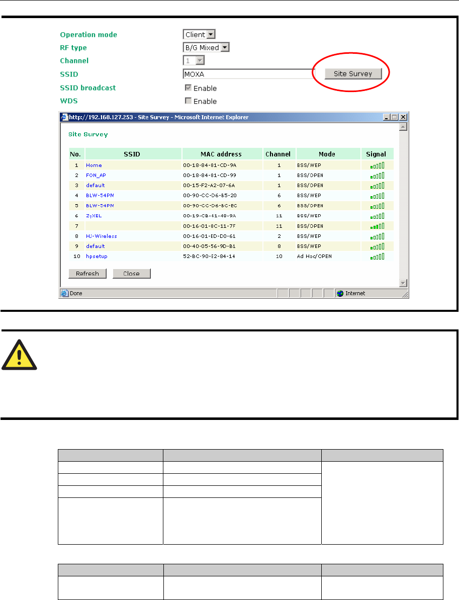Click signal strength icon for row 9 default
The width and height of the screenshot is (459, 600).
(x=377, y=246)
